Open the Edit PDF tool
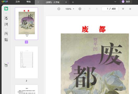 [x=6, y=25]
